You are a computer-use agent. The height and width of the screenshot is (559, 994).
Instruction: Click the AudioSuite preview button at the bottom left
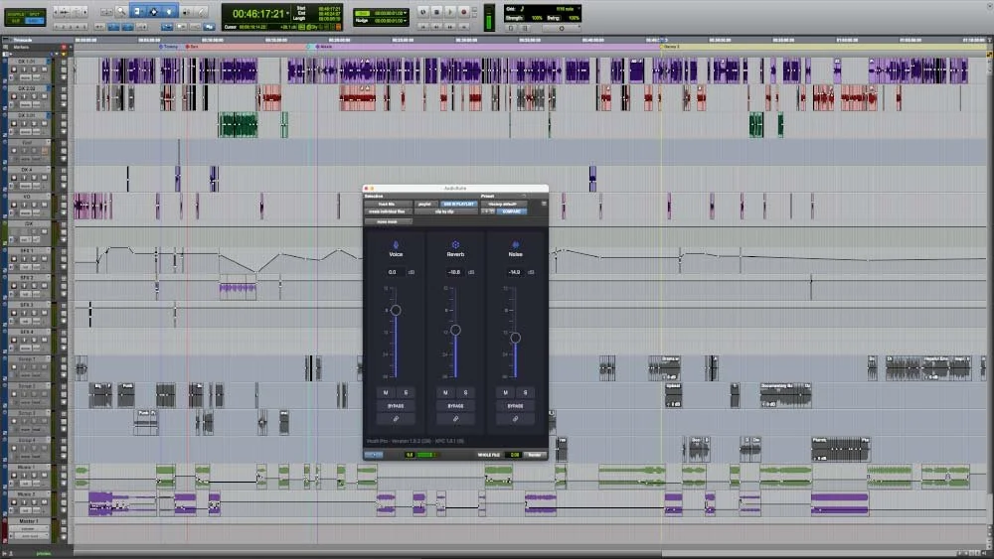pos(374,455)
